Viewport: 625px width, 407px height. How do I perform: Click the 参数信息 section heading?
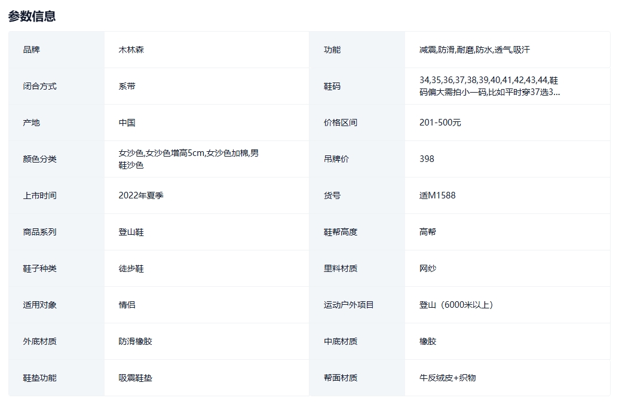(32, 16)
